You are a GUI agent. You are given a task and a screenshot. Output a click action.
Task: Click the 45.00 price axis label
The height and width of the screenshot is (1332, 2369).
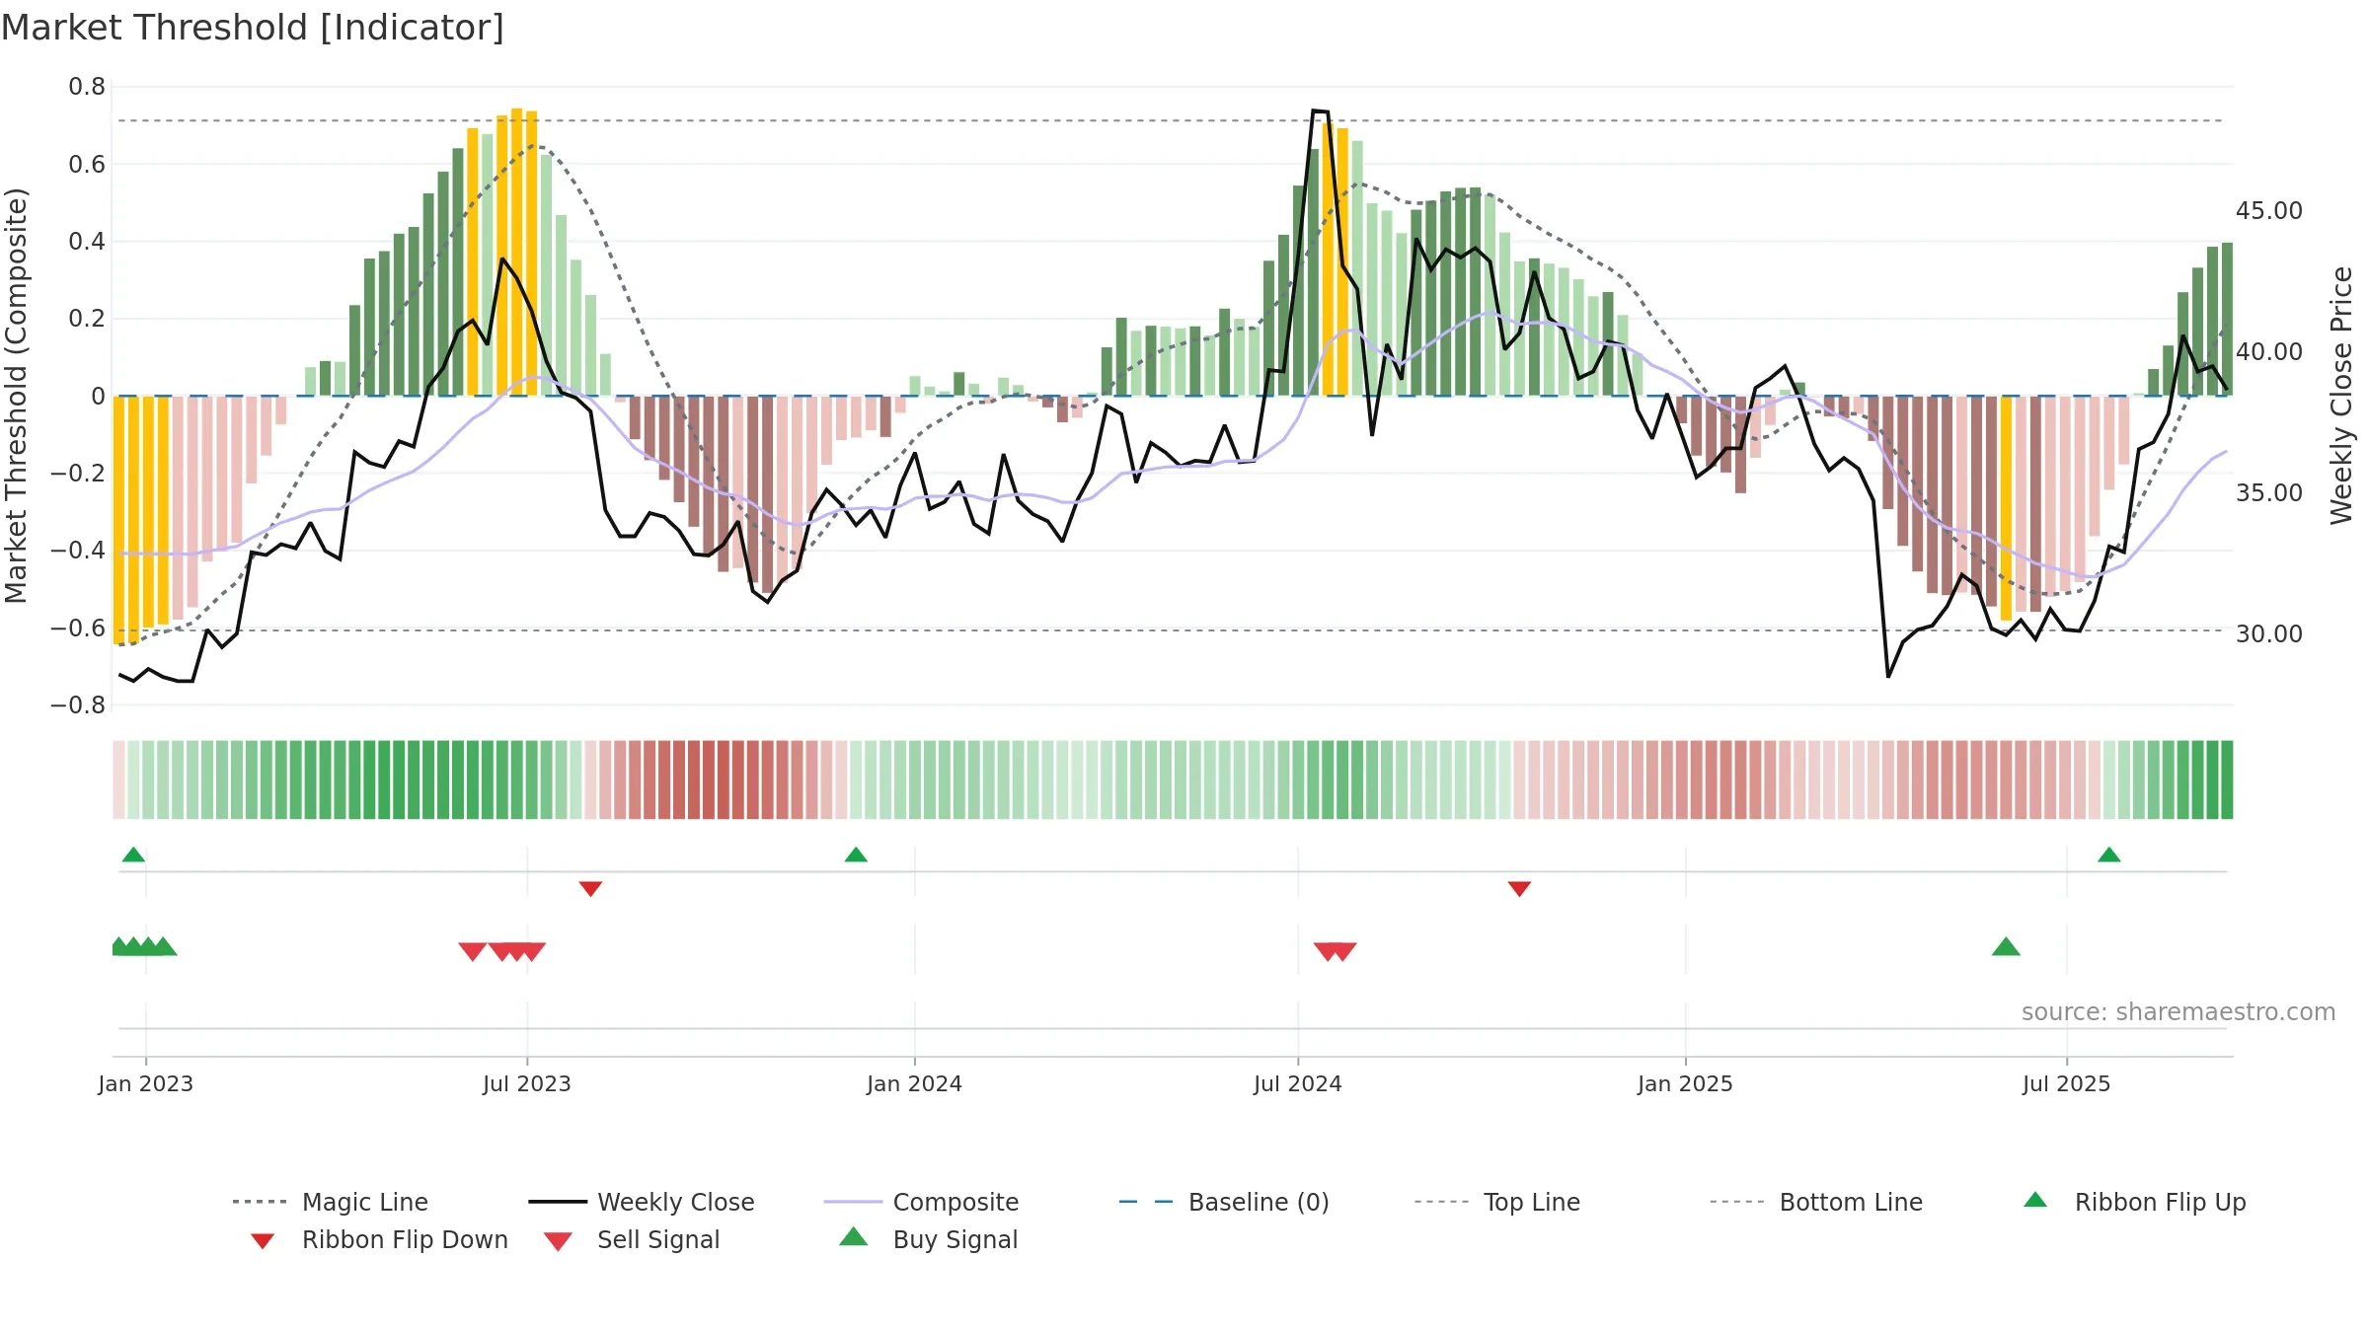pyautogui.click(x=2268, y=211)
